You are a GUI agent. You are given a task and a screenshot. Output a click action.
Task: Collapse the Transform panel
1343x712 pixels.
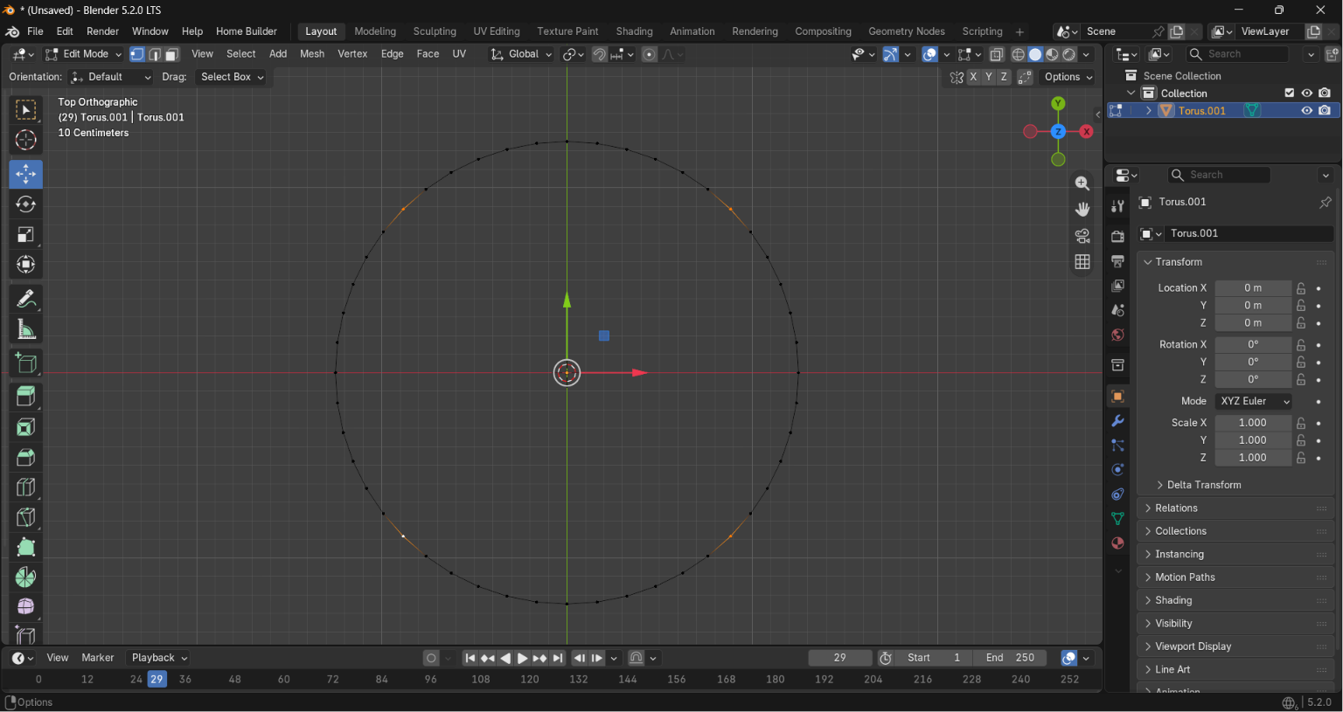[x=1178, y=262]
